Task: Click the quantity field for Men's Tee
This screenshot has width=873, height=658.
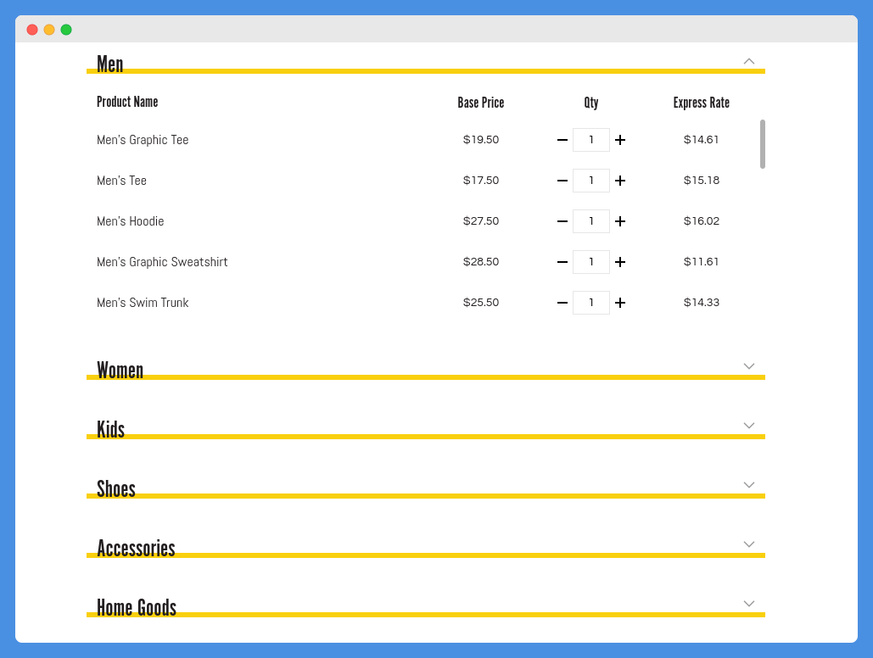Action: [x=591, y=181]
